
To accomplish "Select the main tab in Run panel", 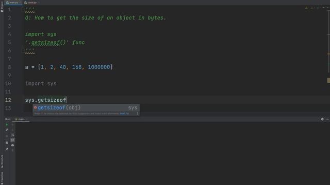I will 21,119.
